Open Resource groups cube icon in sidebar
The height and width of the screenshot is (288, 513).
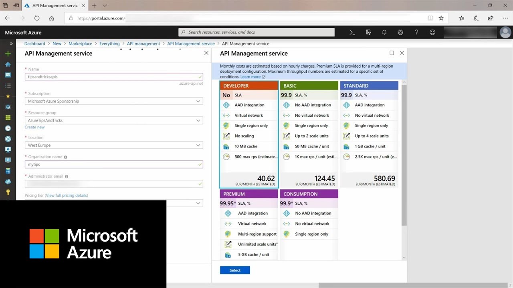point(8,107)
